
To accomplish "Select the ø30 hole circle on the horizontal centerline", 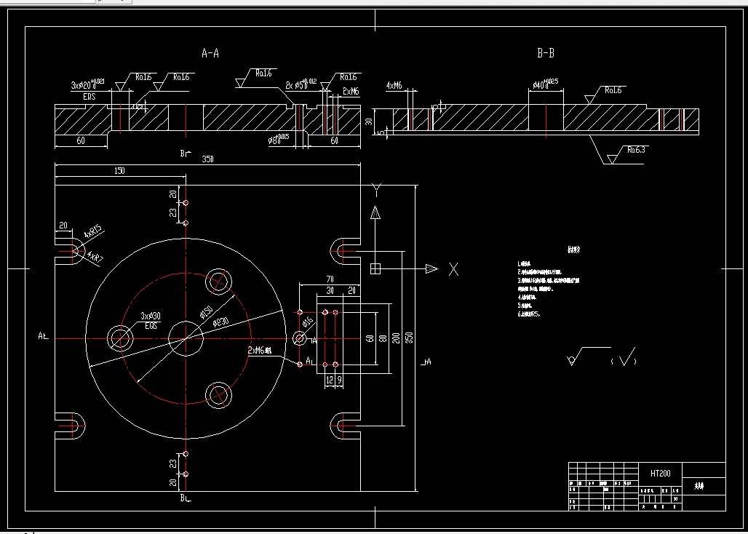I will (120, 338).
